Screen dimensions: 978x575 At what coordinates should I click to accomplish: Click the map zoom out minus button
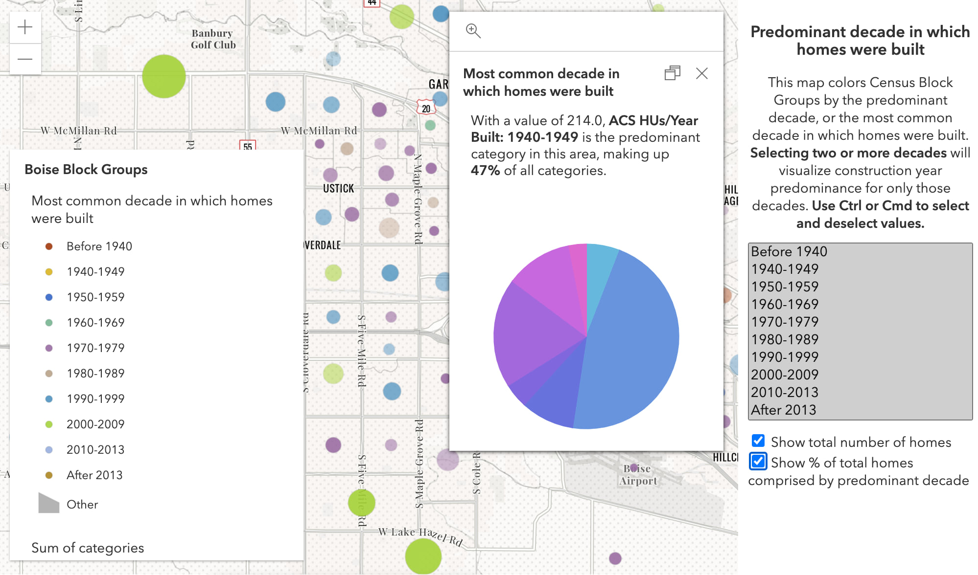click(x=25, y=59)
